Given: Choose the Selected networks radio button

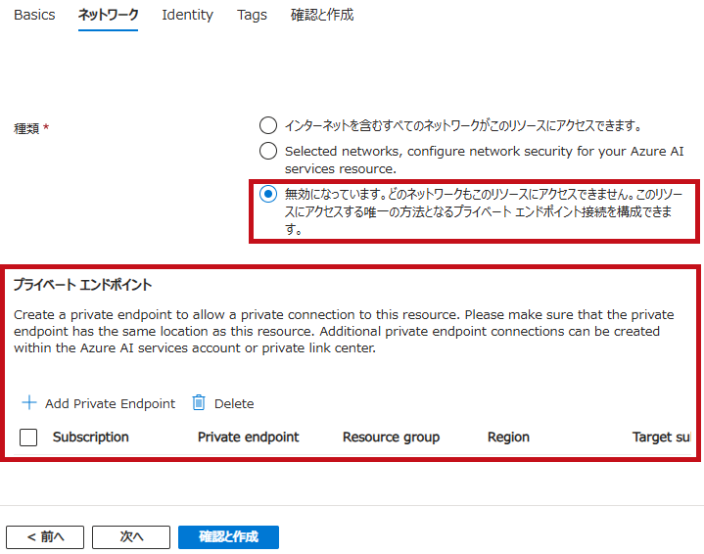Looking at the screenshot, I should pyautogui.click(x=268, y=151).
